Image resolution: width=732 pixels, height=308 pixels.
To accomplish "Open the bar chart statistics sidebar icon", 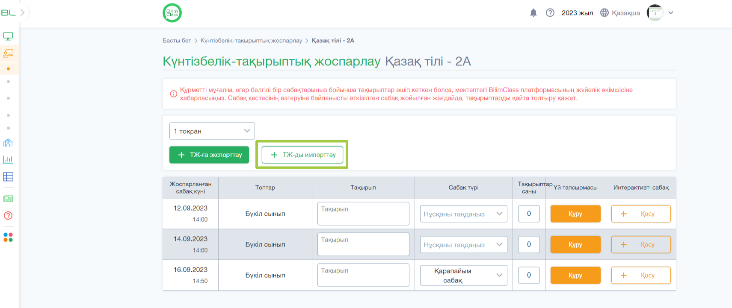I will click(8, 160).
